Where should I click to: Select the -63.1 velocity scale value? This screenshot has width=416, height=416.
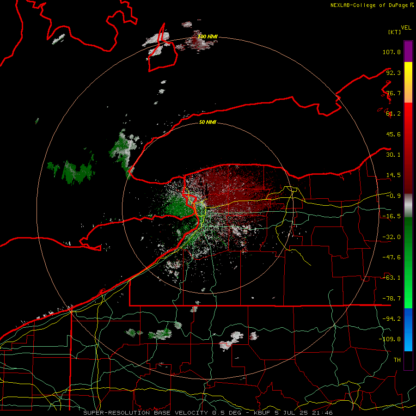click(392, 278)
